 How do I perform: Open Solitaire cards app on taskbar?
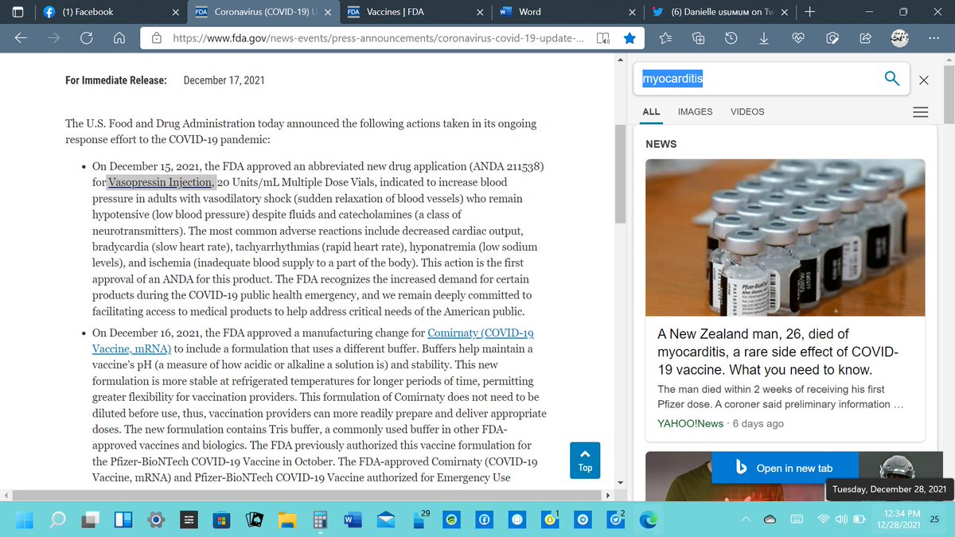[x=253, y=519]
